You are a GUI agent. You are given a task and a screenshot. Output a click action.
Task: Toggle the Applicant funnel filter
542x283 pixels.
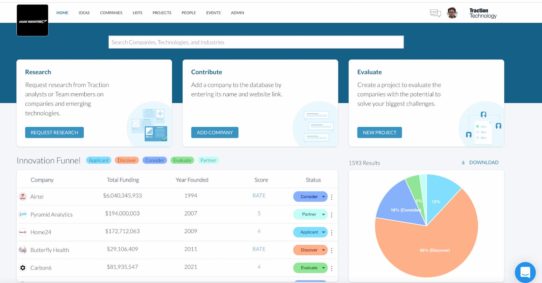pos(99,161)
